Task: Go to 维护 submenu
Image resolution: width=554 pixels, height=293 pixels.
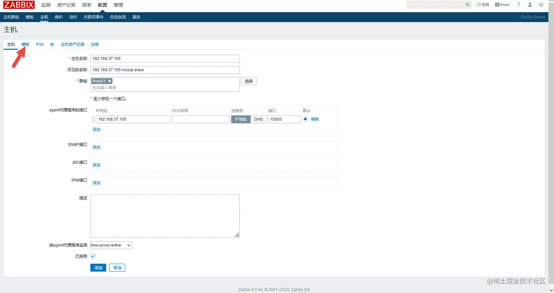Action: click(x=59, y=17)
